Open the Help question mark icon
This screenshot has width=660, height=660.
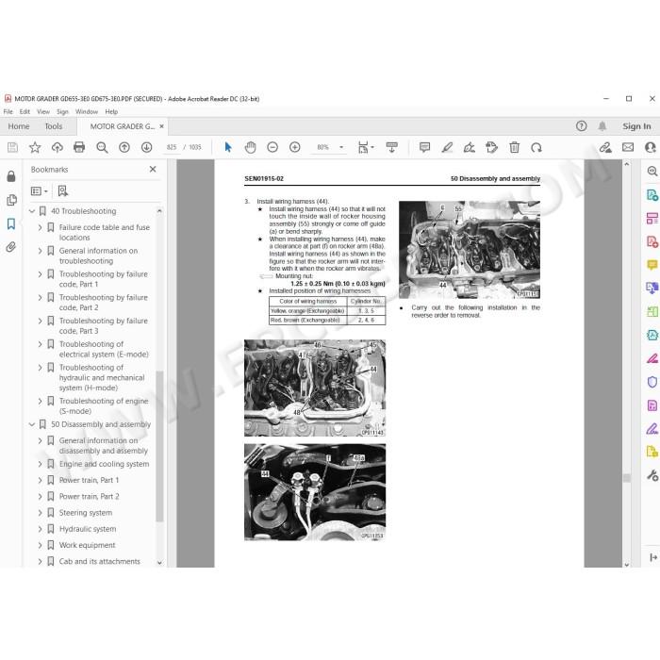582,125
